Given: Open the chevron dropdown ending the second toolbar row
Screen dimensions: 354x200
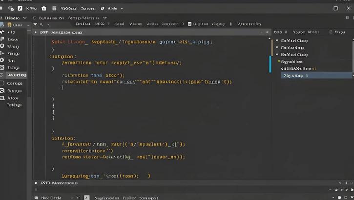Looking at the screenshot, I should pos(104,18).
